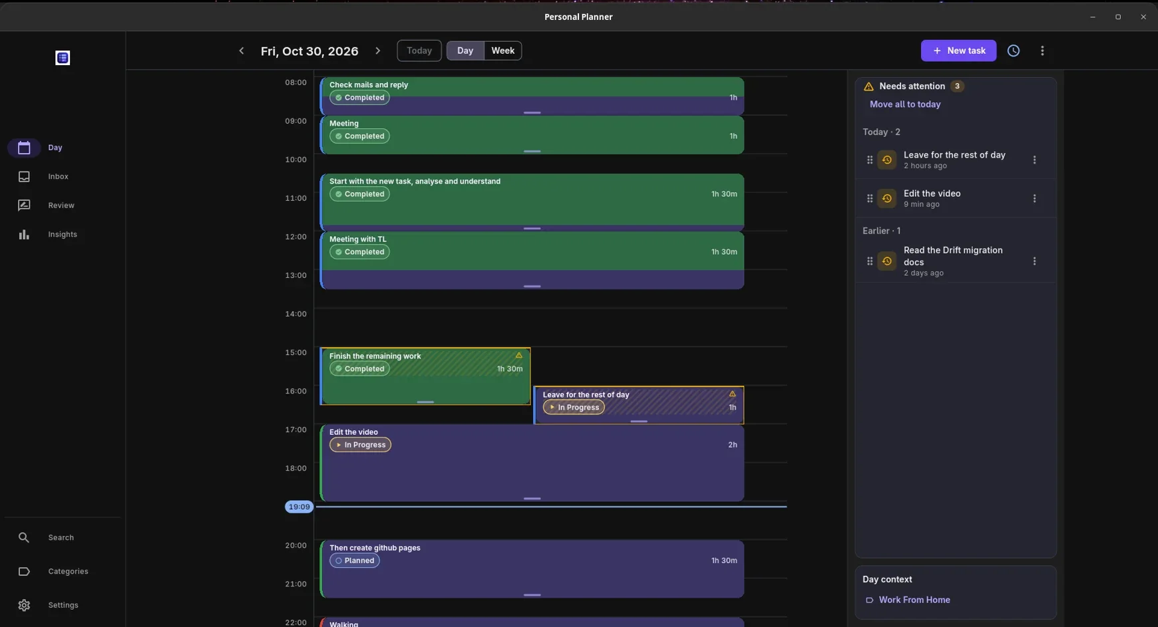Click warning triangle on Leave for the rest of day block

[x=732, y=394]
